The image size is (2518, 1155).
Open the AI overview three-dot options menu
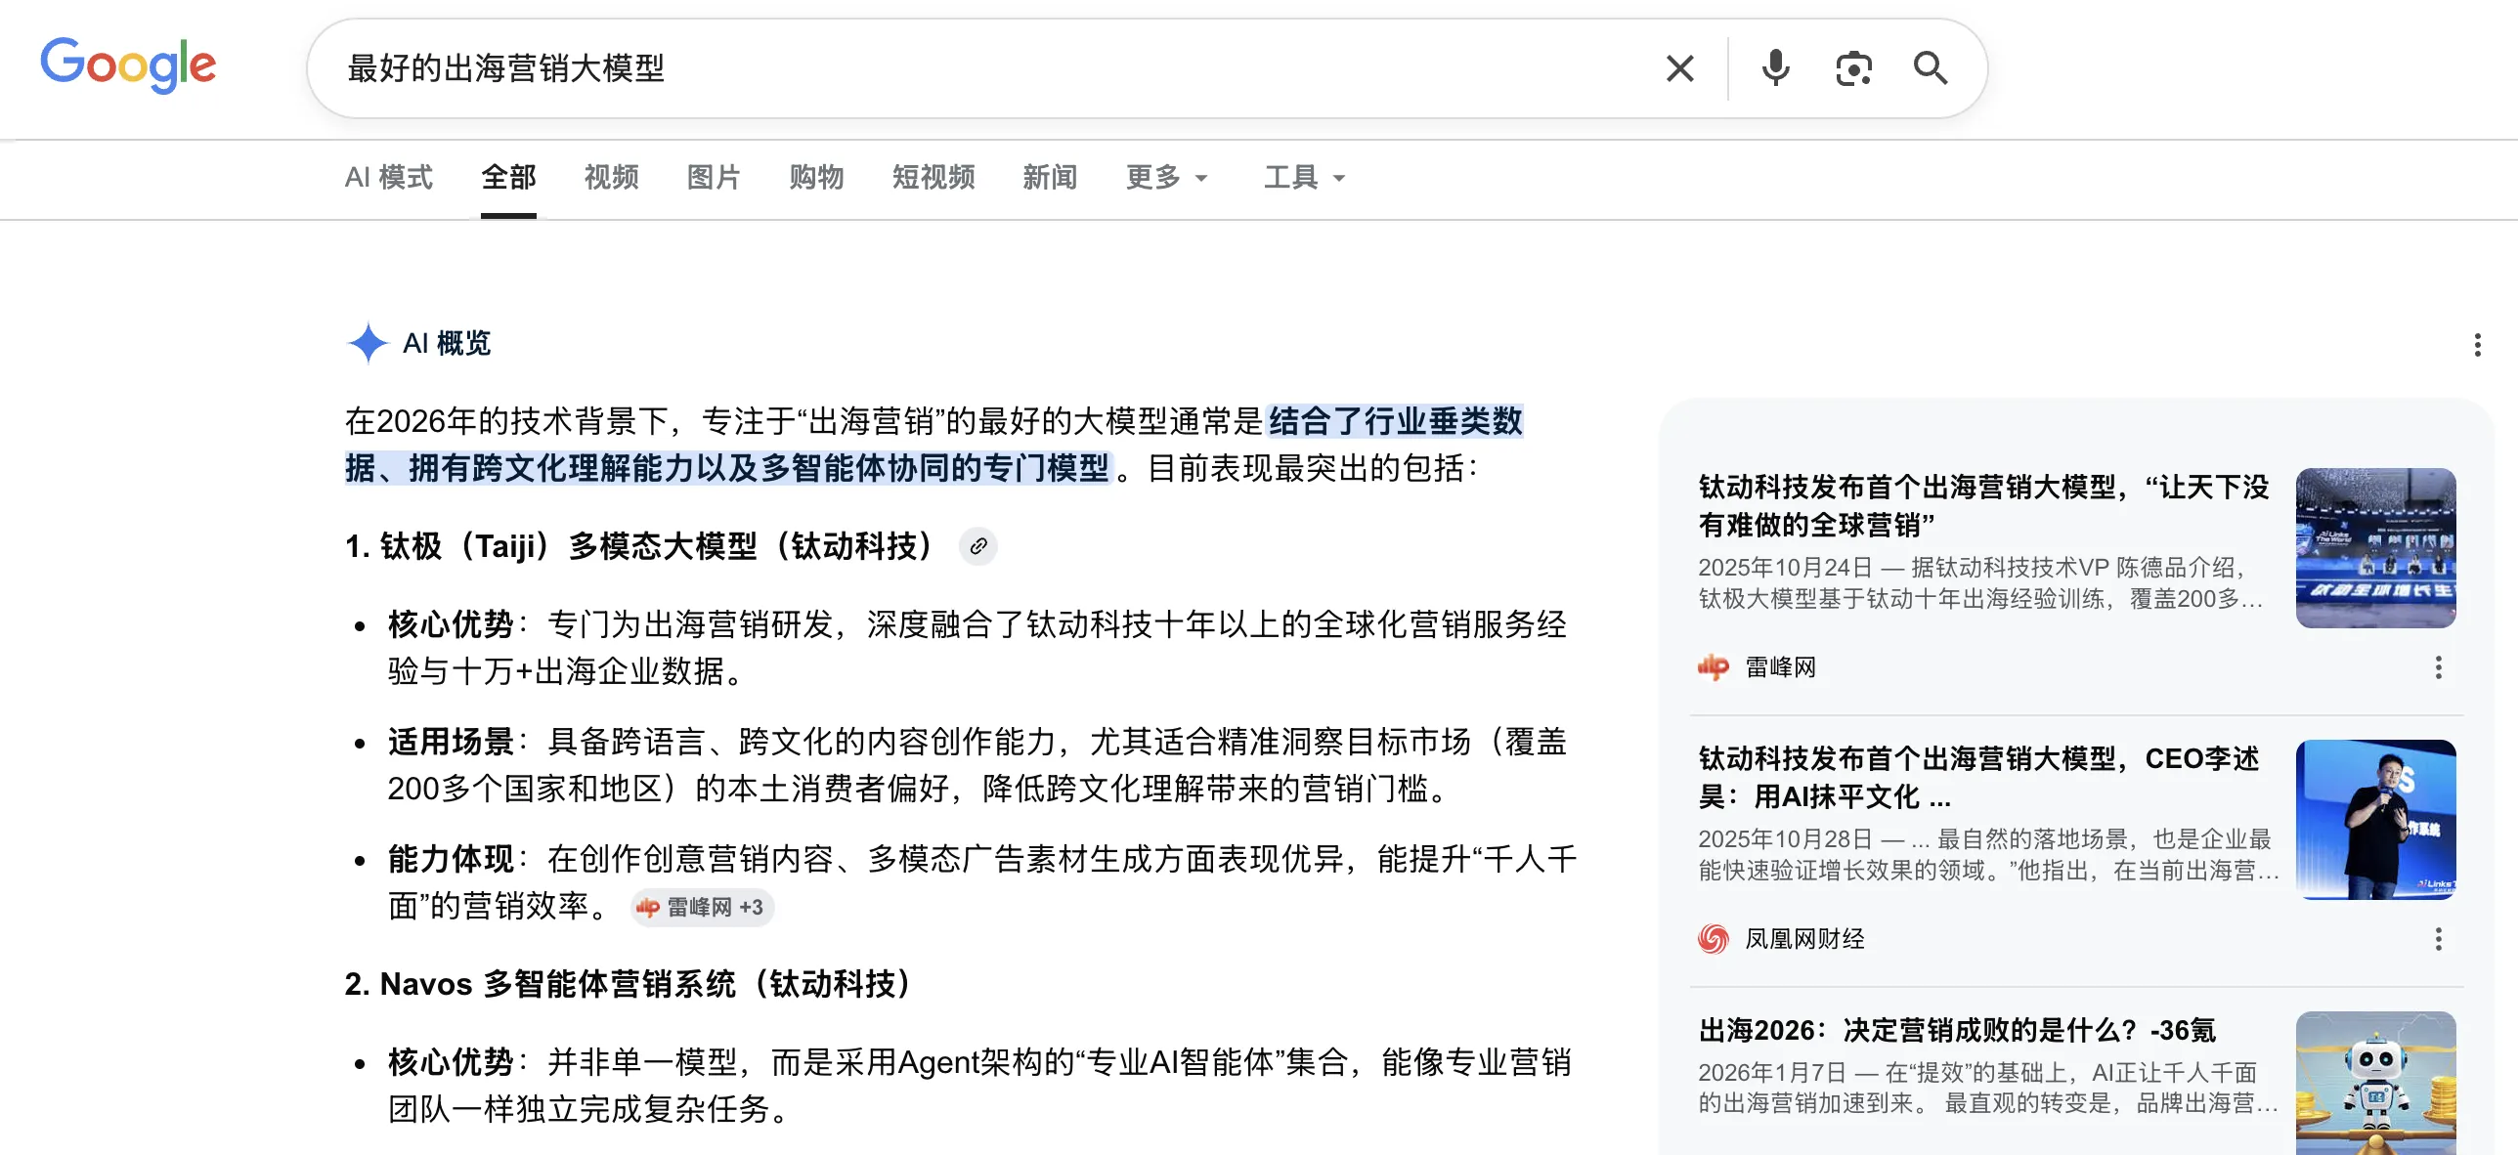pyautogui.click(x=2477, y=345)
